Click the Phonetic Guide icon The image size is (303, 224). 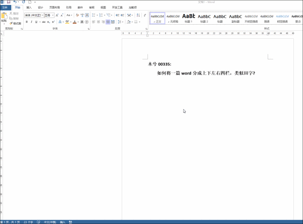(x=82, y=15)
